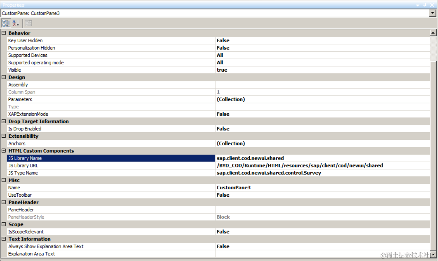Select Supported operating mode property
438x261 pixels.
pos(111,63)
